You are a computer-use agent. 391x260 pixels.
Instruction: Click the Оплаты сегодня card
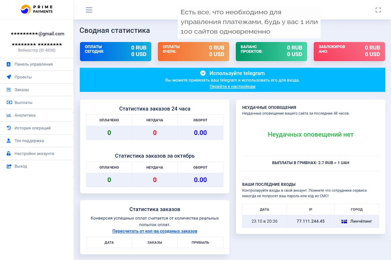click(116, 51)
